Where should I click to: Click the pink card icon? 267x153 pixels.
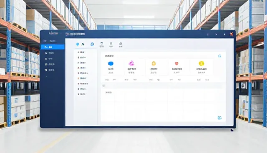click(x=131, y=63)
